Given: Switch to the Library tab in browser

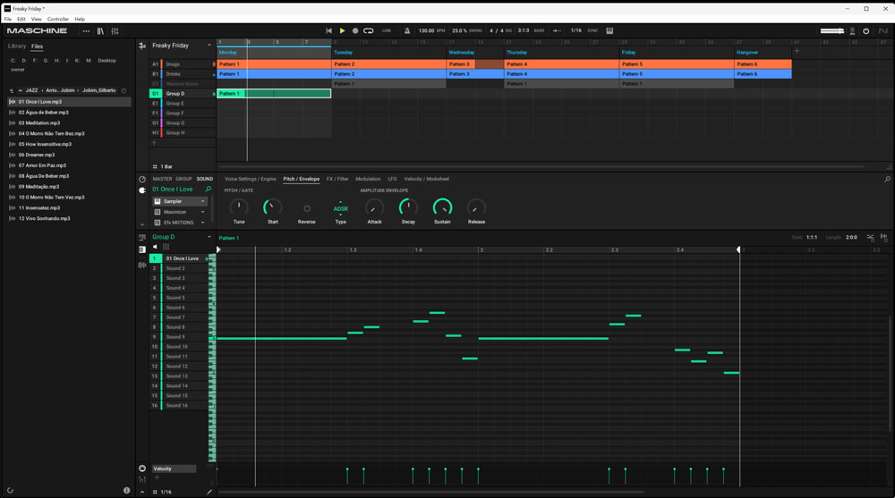Looking at the screenshot, I should tap(17, 46).
